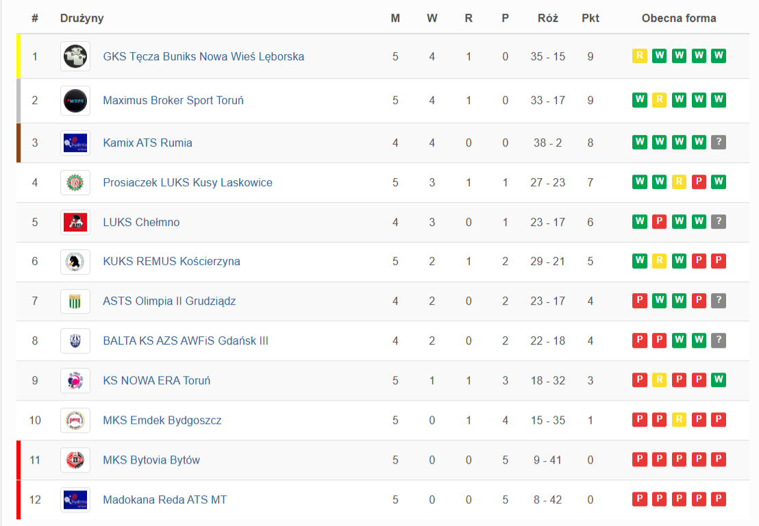Click the Pkt column header
Screen dimensions: 759x526
pos(590,18)
